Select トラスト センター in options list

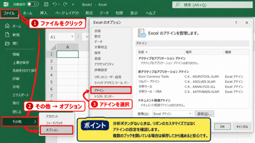tap(104, 97)
